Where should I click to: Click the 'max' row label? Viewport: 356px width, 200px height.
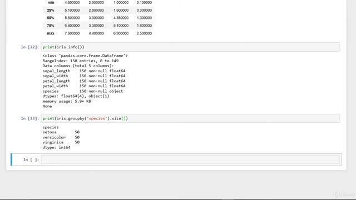tap(51, 33)
